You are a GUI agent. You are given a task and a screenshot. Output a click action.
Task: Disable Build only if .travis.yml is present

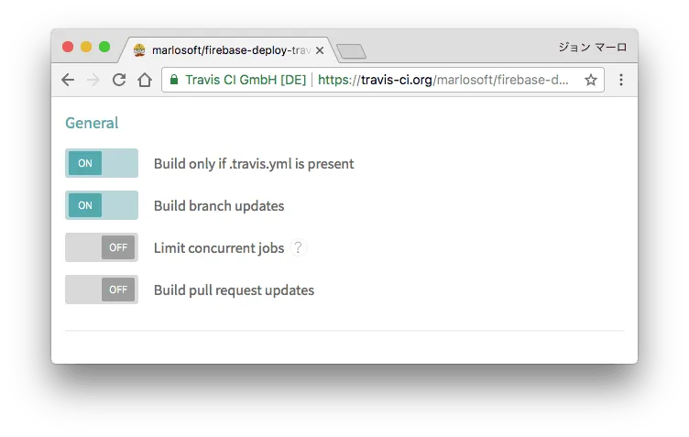[x=101, y=163]
